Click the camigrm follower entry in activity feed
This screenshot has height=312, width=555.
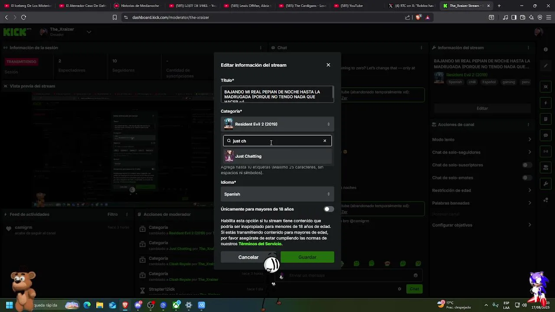[x=68, y=230]
